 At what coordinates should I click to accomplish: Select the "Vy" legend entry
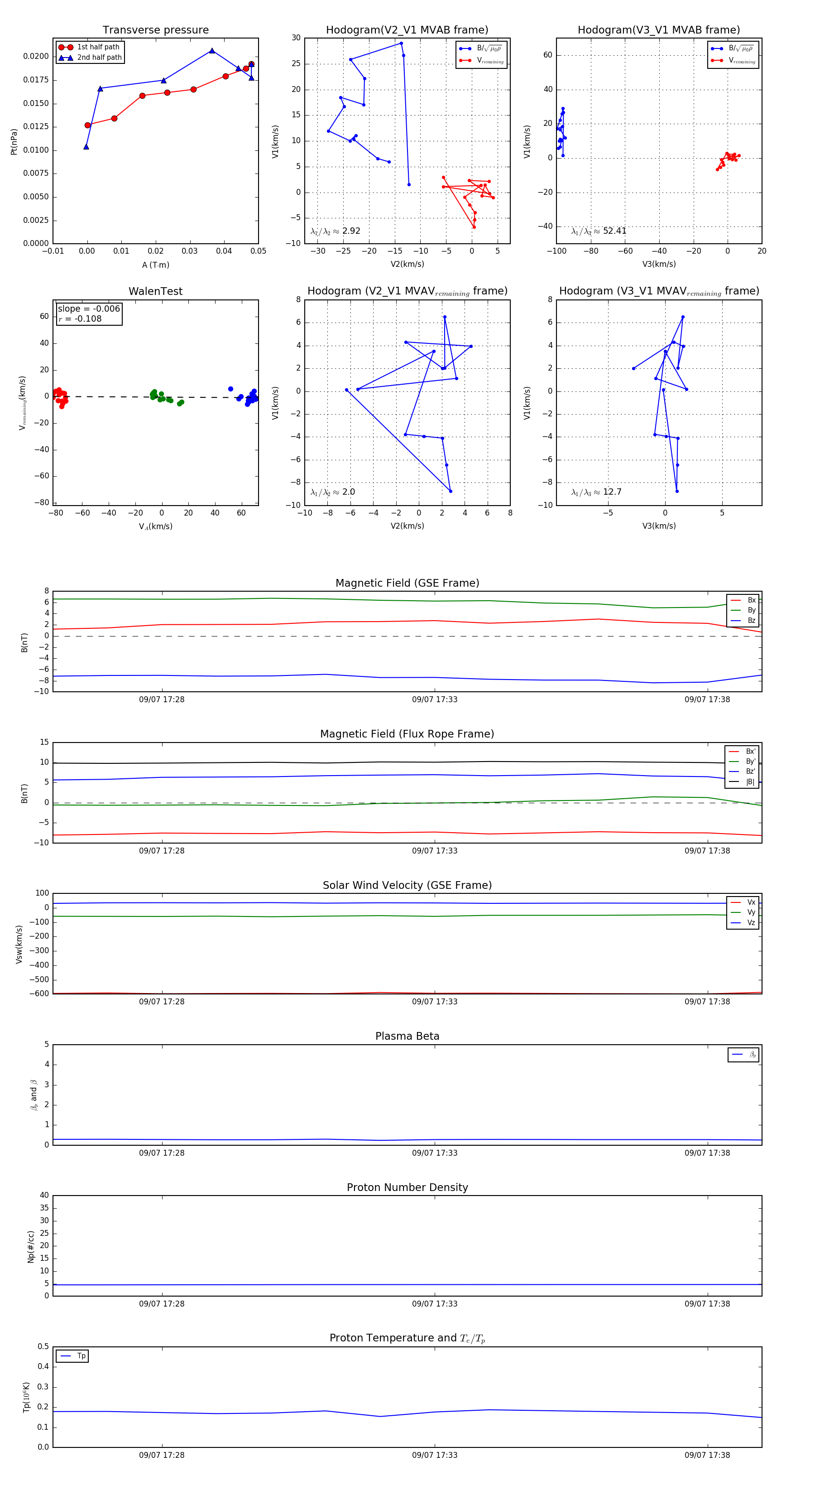[x=743, y=912]
